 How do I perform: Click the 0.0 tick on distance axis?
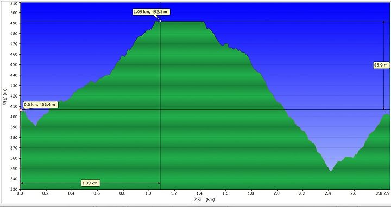coord(20,193)
